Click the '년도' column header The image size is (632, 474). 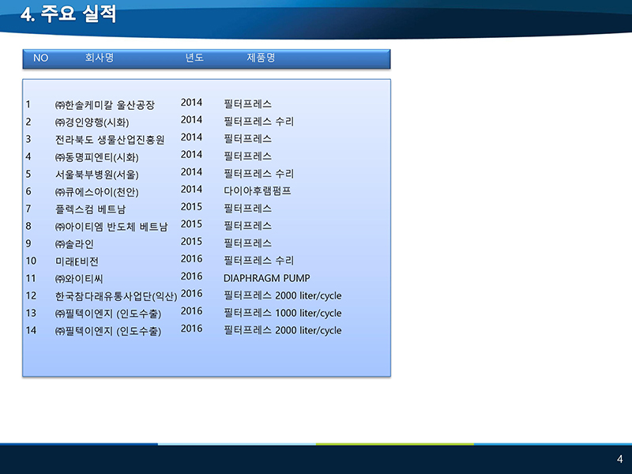tap(194, 58)
